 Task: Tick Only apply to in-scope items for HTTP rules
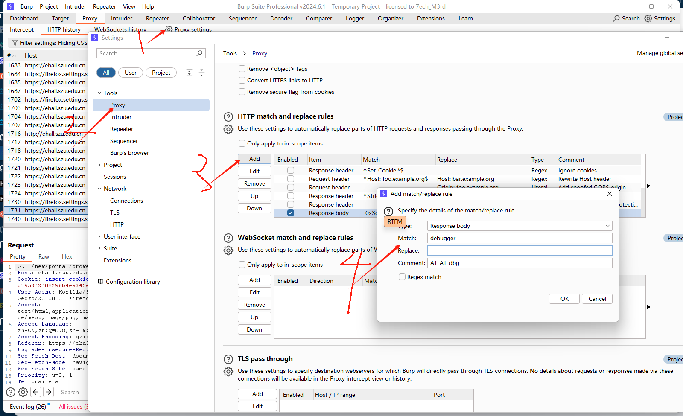[242, 143]
